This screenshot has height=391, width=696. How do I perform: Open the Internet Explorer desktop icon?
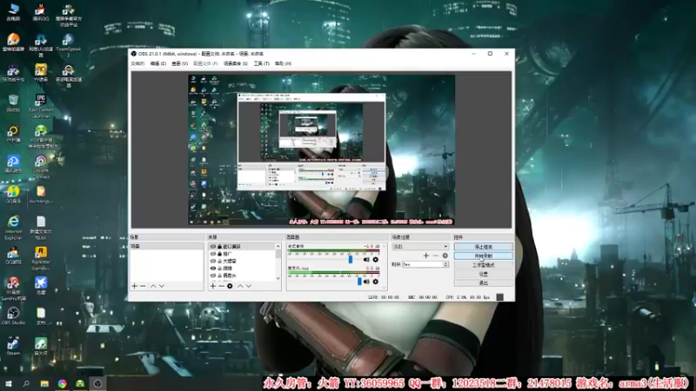[13, 228]
